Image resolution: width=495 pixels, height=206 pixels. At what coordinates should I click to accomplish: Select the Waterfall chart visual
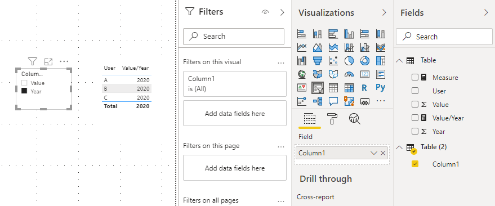tap(302, 61)
